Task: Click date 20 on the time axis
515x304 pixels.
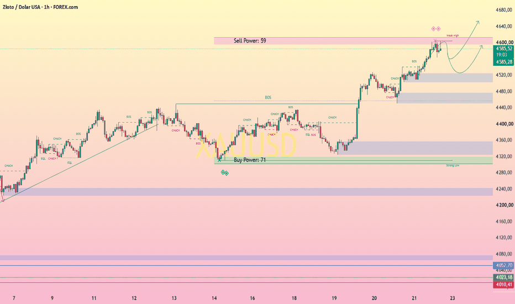Action: pos(374,298)
